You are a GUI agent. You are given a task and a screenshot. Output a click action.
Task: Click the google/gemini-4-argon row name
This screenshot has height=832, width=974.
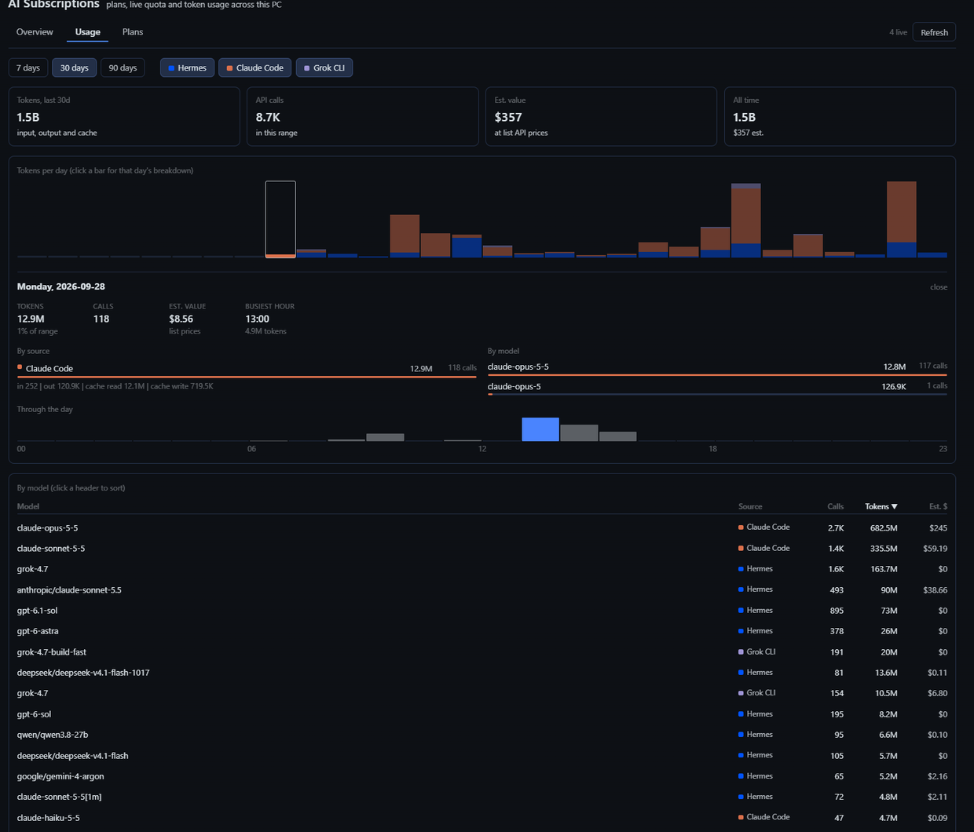tap(60, 776)
